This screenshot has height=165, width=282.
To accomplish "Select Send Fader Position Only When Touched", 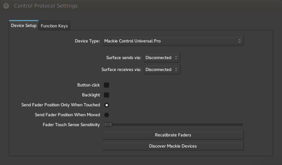I will pyautogui.click(x=107, y=105).
